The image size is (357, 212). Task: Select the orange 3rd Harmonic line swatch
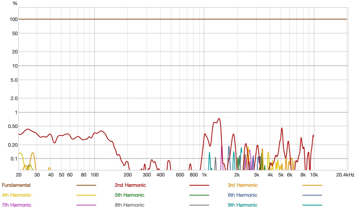click(312, 185)
